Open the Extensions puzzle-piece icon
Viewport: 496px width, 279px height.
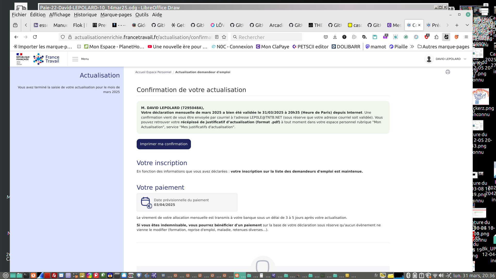click(436, 37)
